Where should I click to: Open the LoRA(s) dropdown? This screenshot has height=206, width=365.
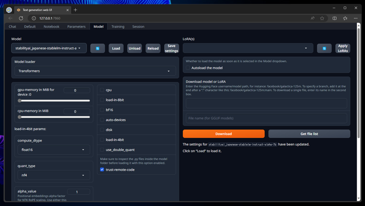tap(248, 48)
